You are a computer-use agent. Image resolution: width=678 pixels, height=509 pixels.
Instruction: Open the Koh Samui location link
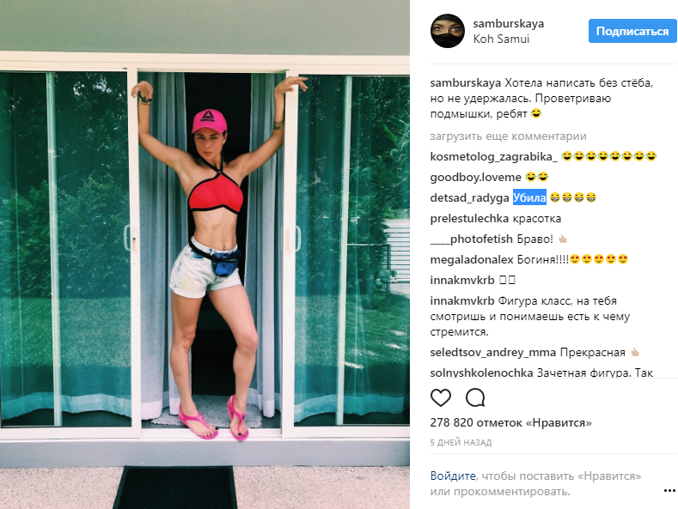(x=501, y=39)
